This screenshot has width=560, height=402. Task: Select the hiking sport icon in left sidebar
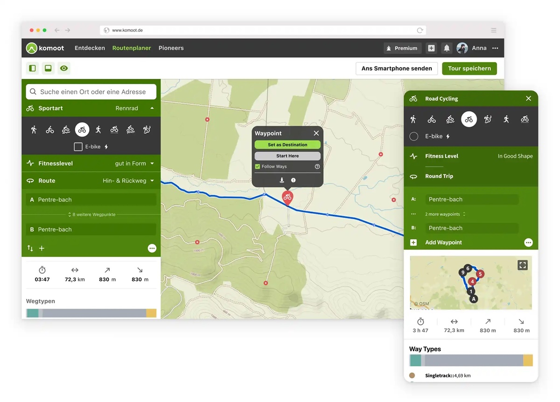34,130
